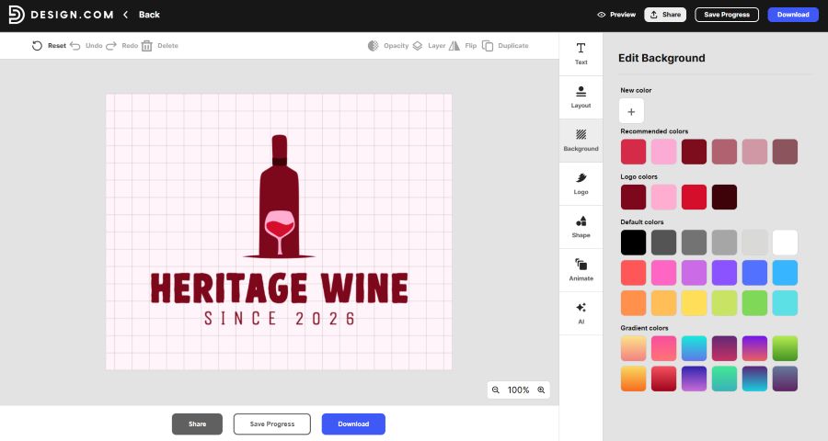Select the violet purple default color

coord(725,273)
